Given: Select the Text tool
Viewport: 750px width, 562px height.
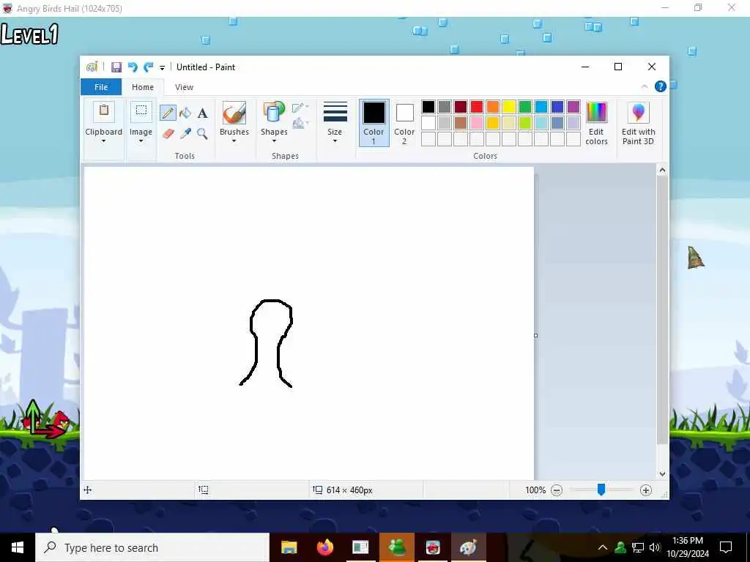Looking at the screenshot, I should 203,113.
